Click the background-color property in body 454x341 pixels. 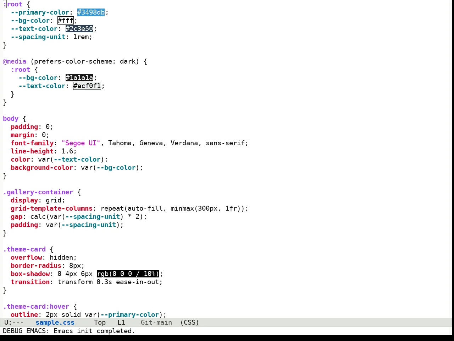pyautogui.click(x=42, y=168)
